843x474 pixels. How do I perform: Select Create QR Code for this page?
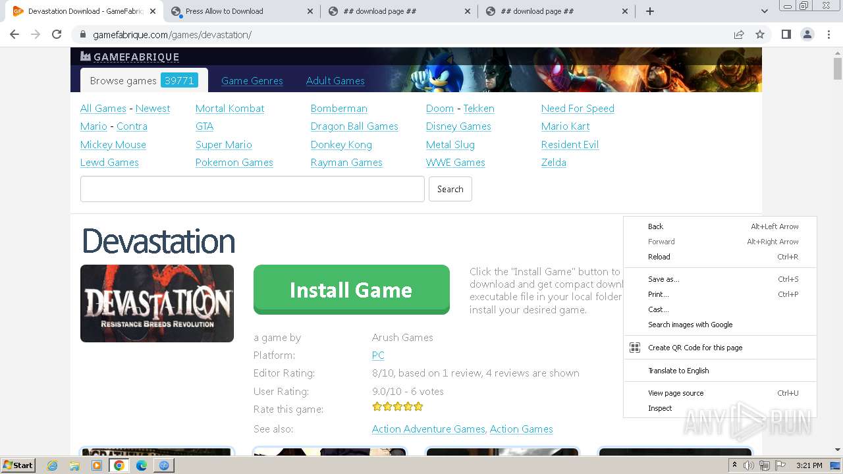coord(720,348)
